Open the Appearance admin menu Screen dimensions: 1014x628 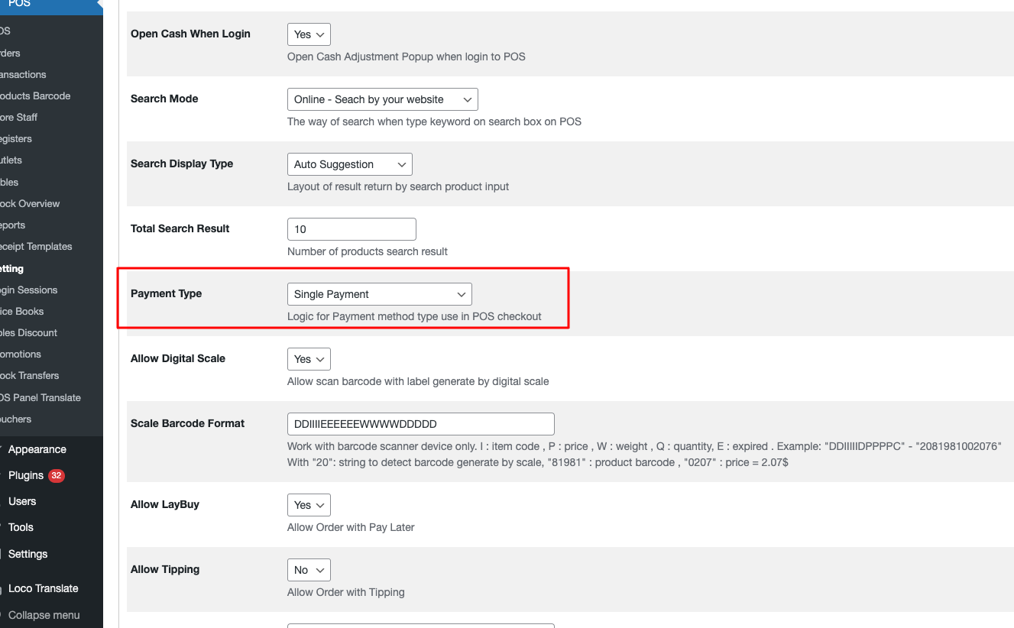(37, 449)
